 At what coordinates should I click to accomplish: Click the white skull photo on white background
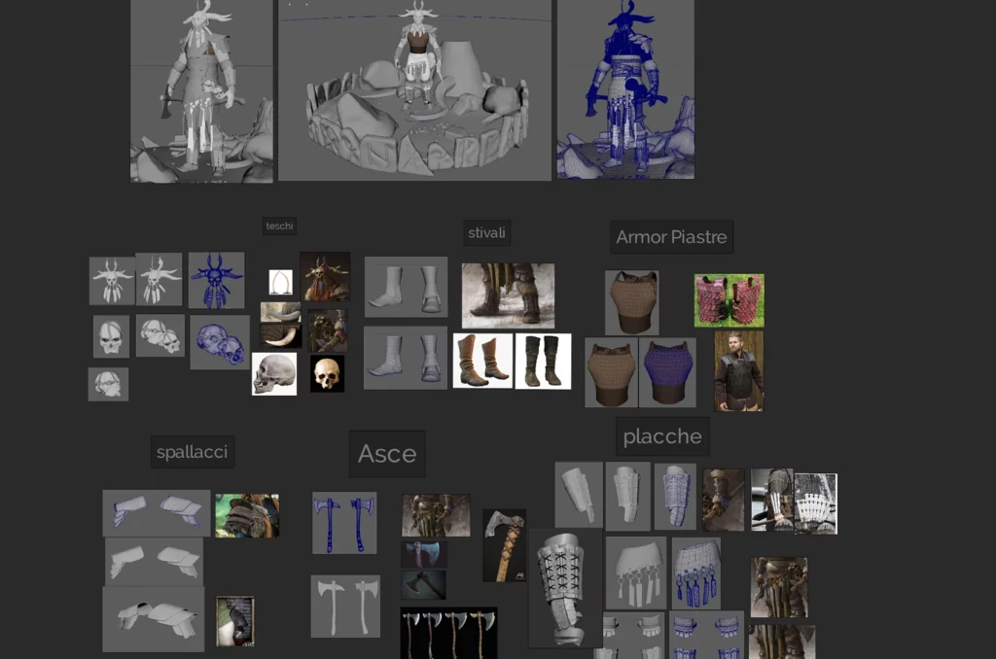(x=274, y=373)
